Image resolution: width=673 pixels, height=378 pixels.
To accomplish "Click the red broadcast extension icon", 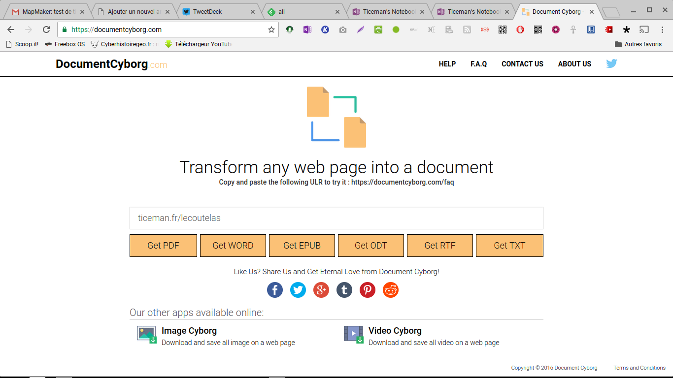I will [x=485, y=30].
